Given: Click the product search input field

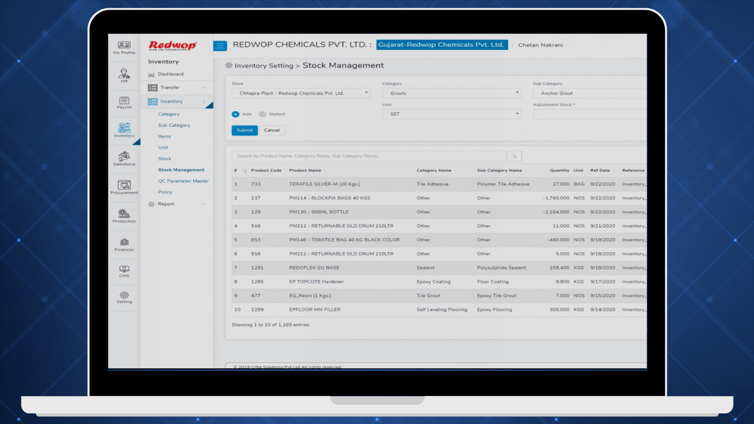Looking at the screenshot, I should [369, 156].
